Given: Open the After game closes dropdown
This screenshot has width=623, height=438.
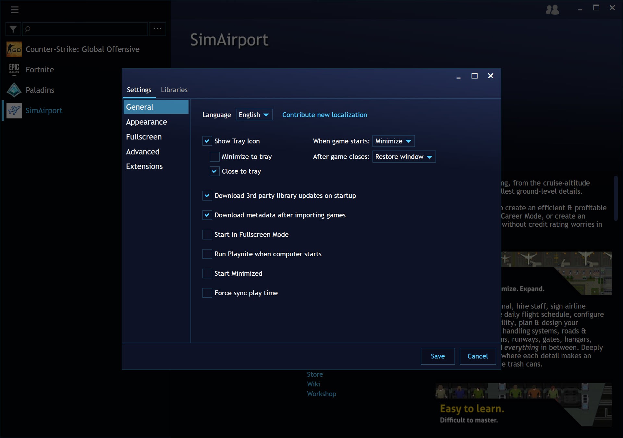Looking at the screenshot, I should (404, 157).
